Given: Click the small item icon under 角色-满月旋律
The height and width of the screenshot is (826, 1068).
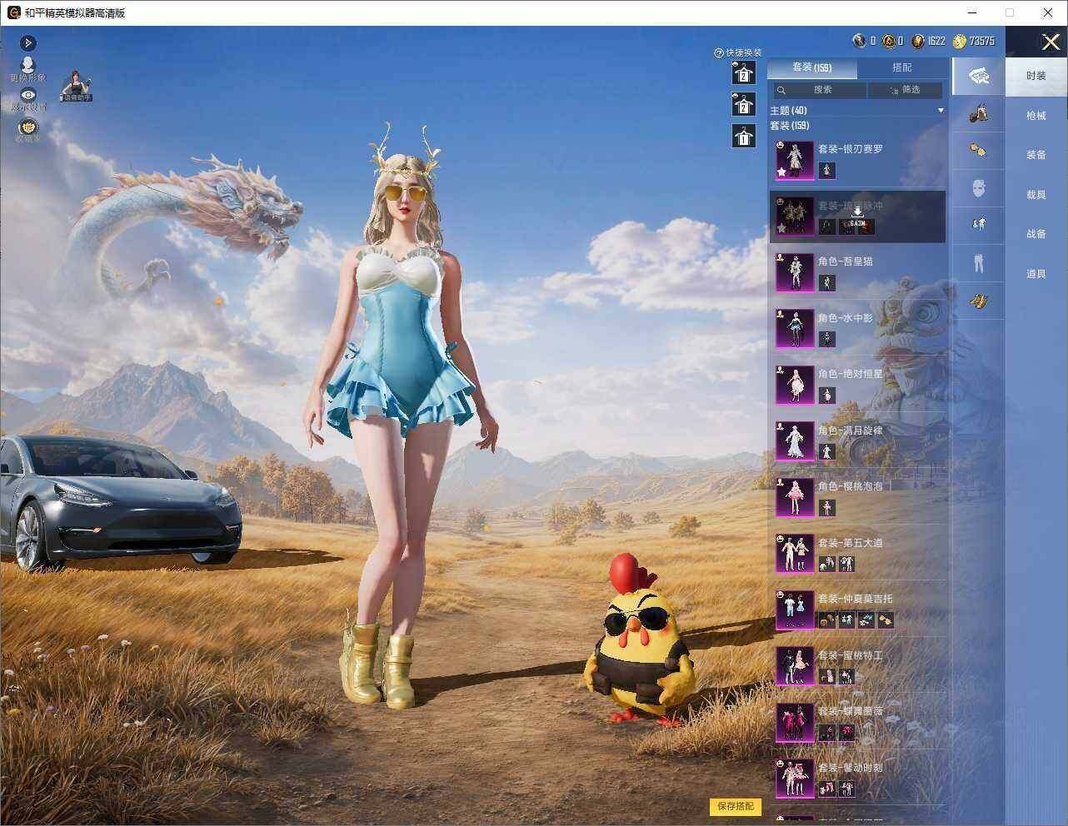Looking at the screenshot, I should 826,451.
